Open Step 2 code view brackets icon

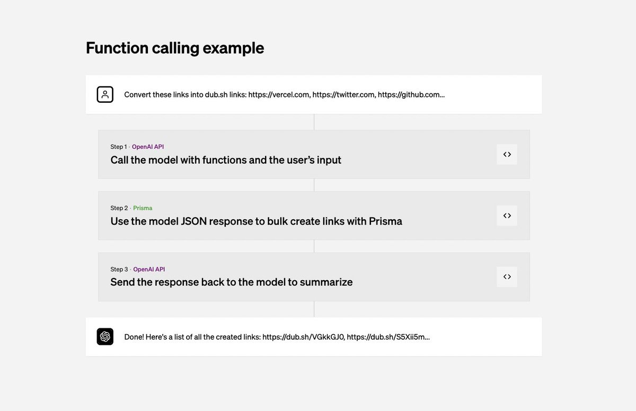pyautogui.click(x=507, y=216)
